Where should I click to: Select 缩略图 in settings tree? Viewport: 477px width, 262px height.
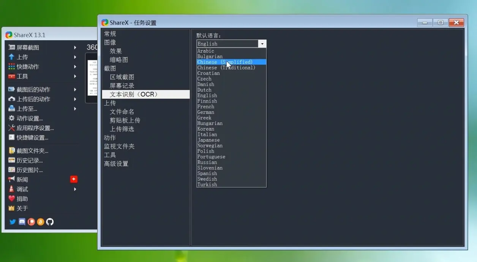(x=119, y=60)
